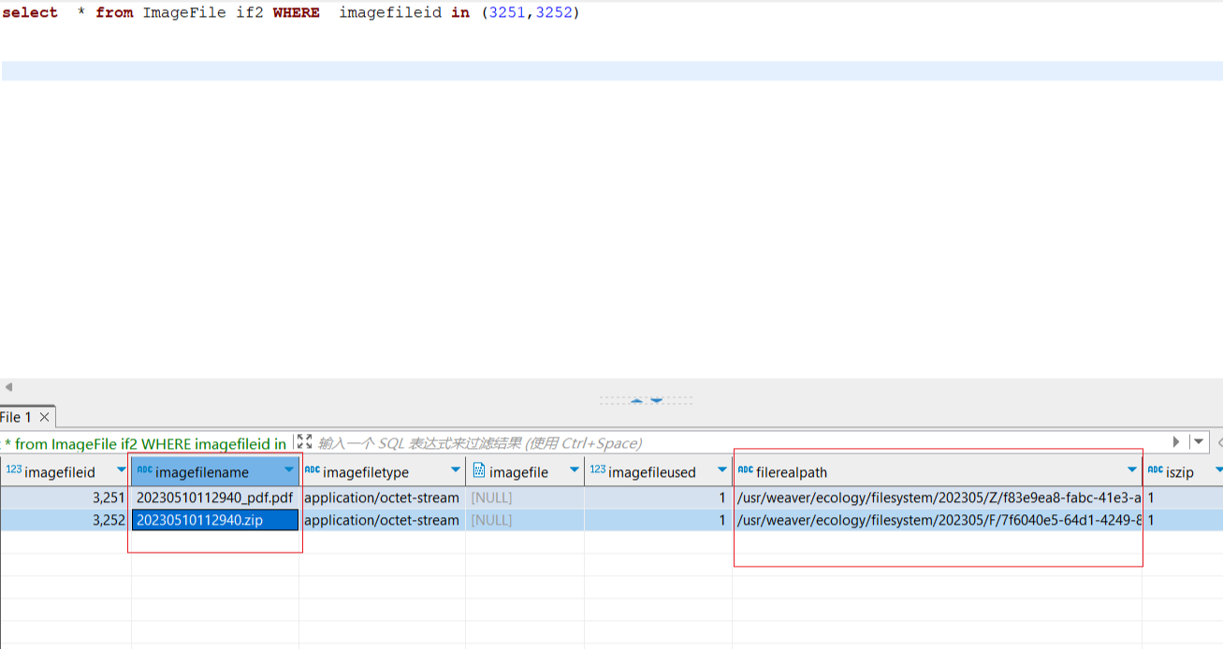This screenshot has height=649, width=1223.
Task: Click the ImageFile table name in query
Action: 184,13
